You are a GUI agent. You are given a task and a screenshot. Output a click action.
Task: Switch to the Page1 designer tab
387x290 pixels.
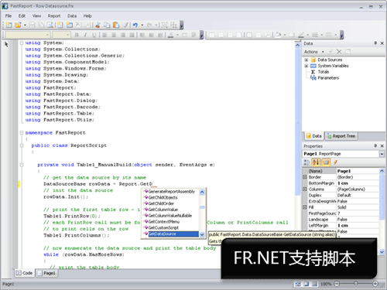coord(46,273)
